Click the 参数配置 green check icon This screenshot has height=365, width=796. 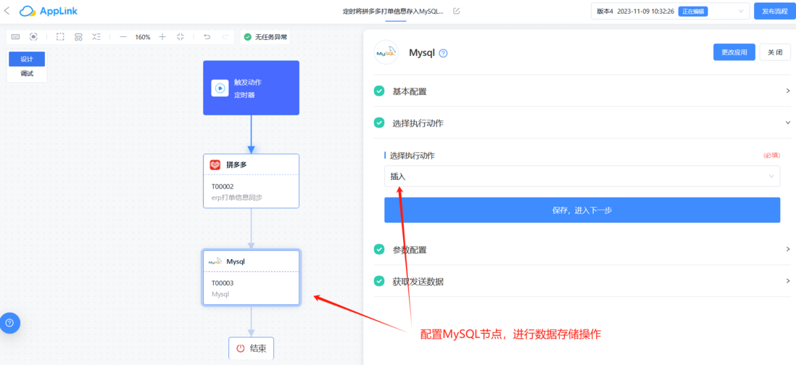click(378, 249)
